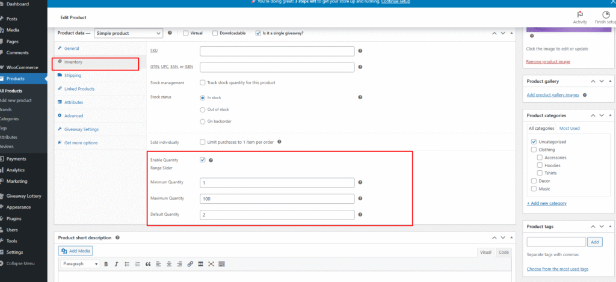This screenshot has width=616, height=282.
Task: Click the Default Quantity input field
Action: 277,215
